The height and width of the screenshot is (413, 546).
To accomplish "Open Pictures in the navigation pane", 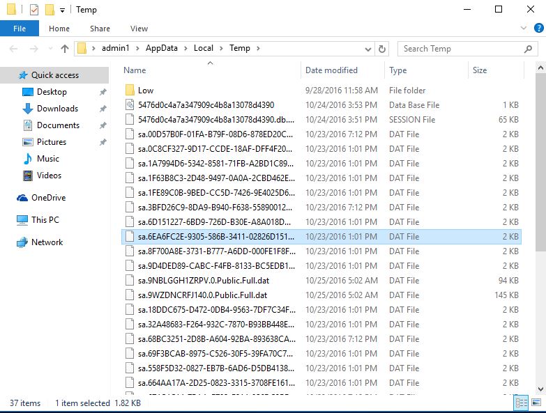I will (x=52, y=142).
